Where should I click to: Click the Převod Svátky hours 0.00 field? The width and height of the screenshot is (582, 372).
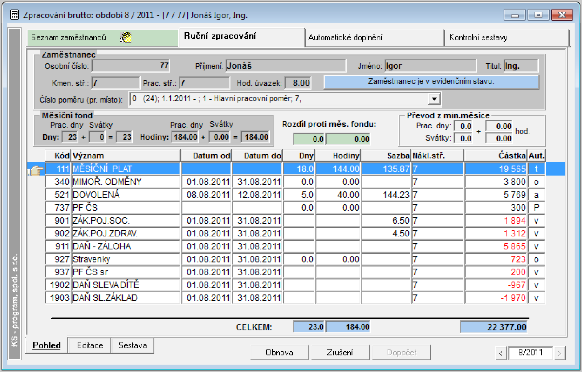(x=499, y=138)
